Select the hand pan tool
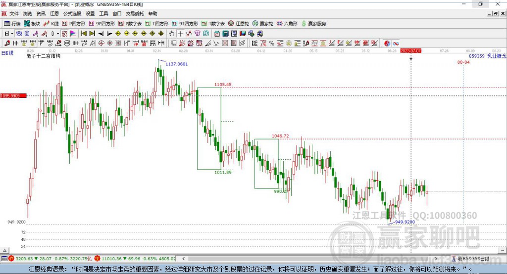 tap(172, 34)
